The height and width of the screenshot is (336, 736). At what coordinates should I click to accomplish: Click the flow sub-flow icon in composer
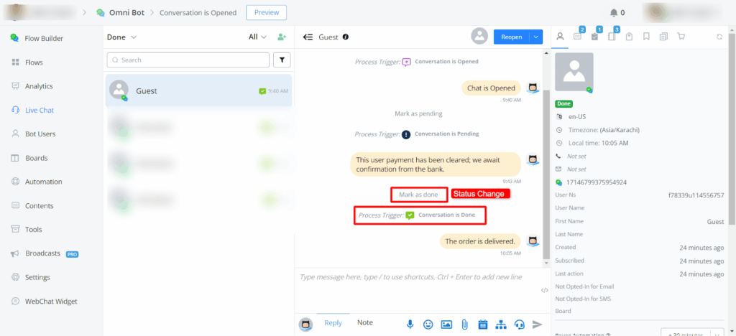pos(501,324)
